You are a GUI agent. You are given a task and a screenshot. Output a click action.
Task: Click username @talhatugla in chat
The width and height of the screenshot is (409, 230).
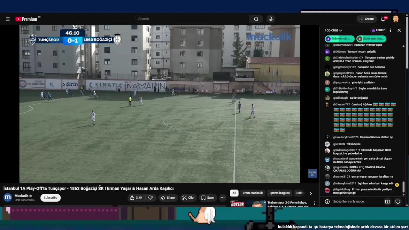[x=341, y=98]
